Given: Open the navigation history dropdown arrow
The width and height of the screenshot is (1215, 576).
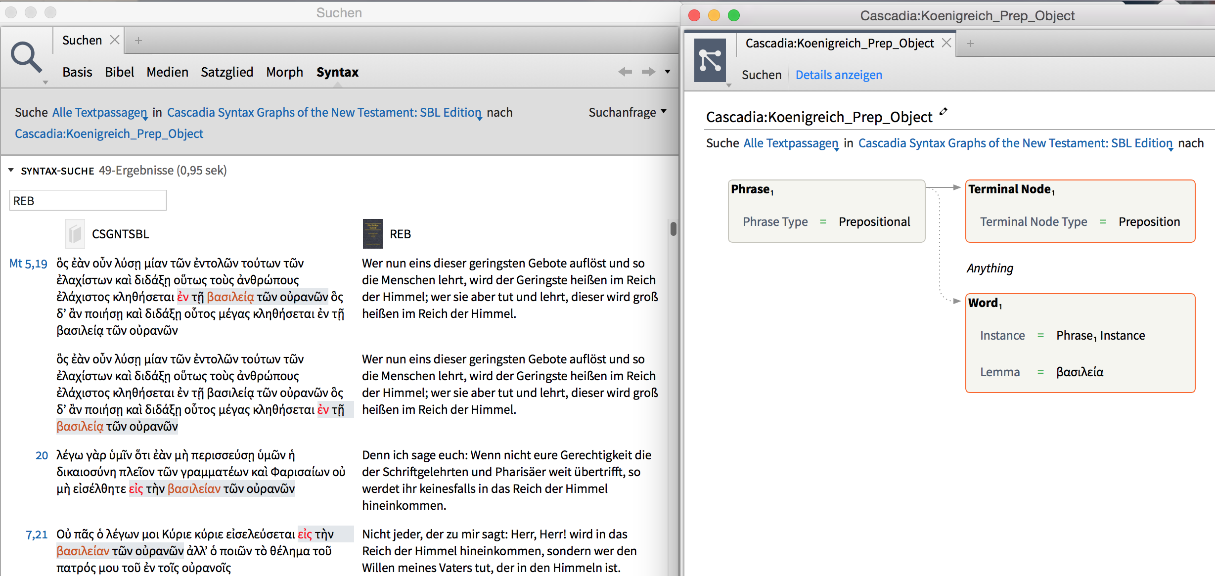Looking at the screenshot, I should pos(668,72).
